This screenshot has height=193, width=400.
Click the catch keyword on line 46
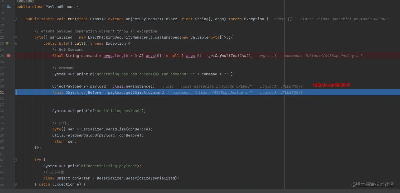tap(44, 184)
